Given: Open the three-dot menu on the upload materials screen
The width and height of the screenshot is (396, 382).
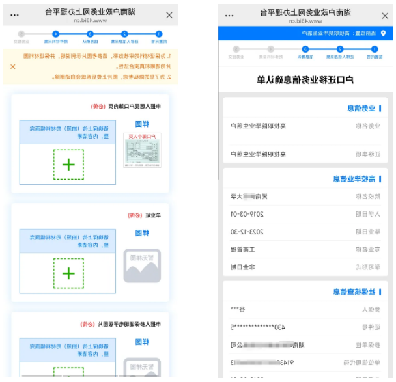Looking at the screenshot, I should pyautogui.click(x=14, y=16).
